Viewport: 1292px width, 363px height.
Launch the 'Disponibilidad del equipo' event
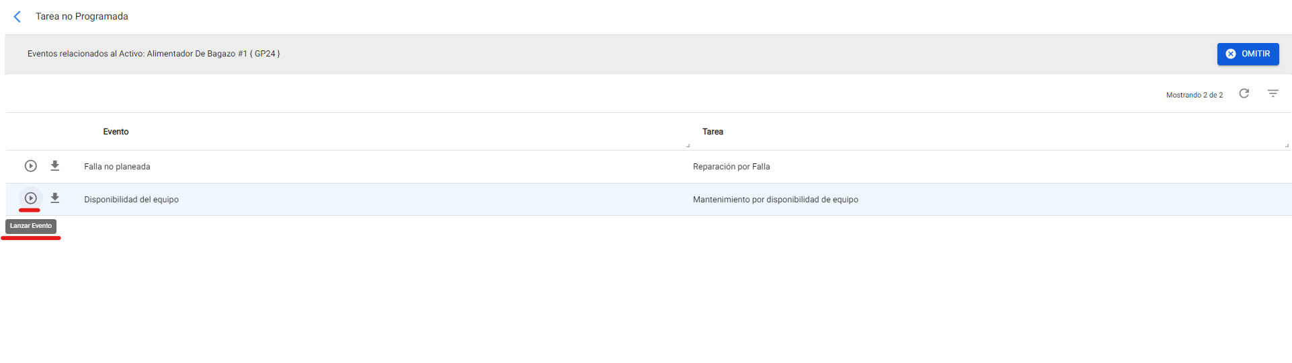[31, 198]
